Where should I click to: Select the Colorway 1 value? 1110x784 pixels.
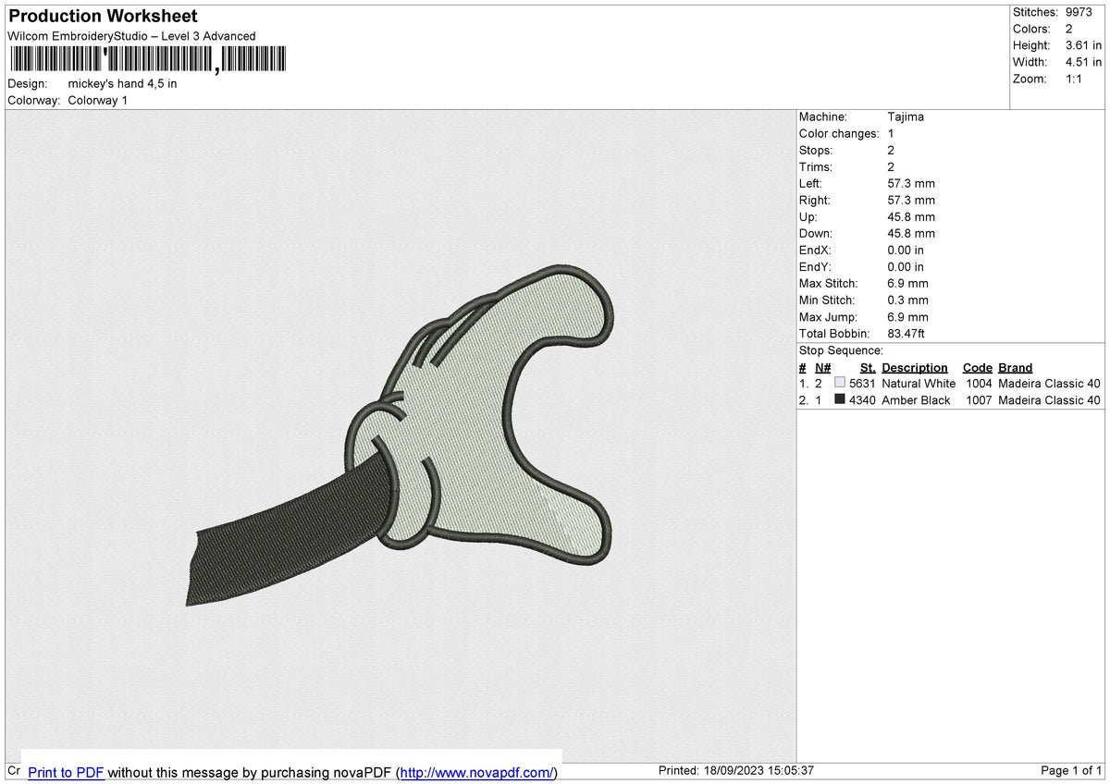click(x=98, y=101)
